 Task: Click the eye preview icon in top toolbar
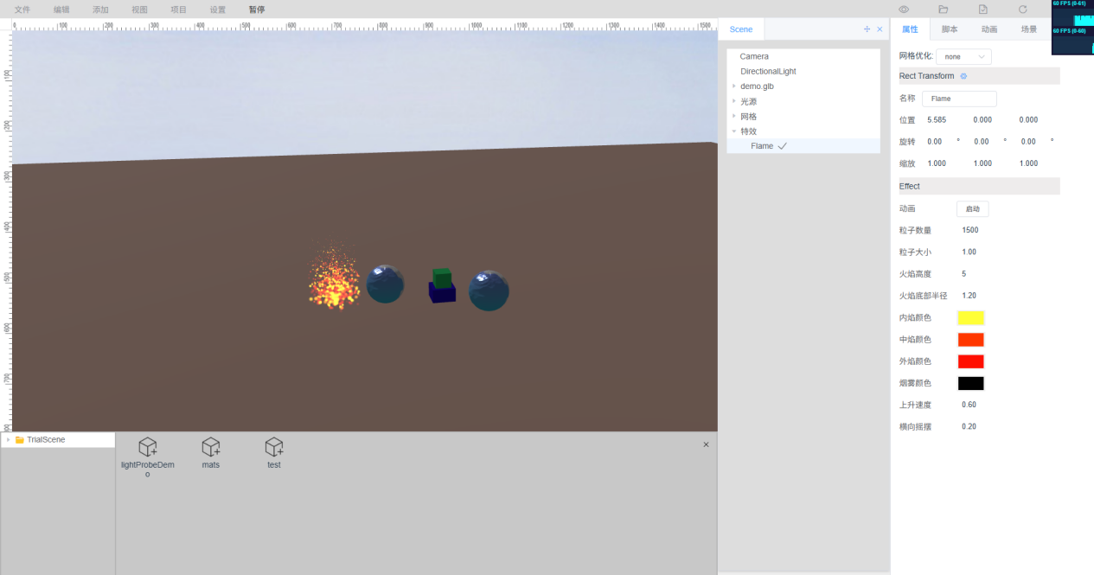(x=904, y=10)
